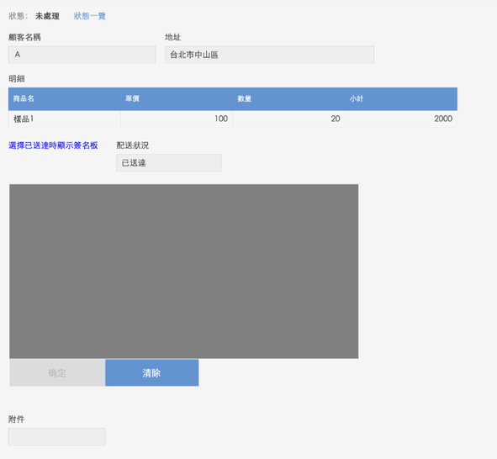Click the 明細 section label

[17, 79]
